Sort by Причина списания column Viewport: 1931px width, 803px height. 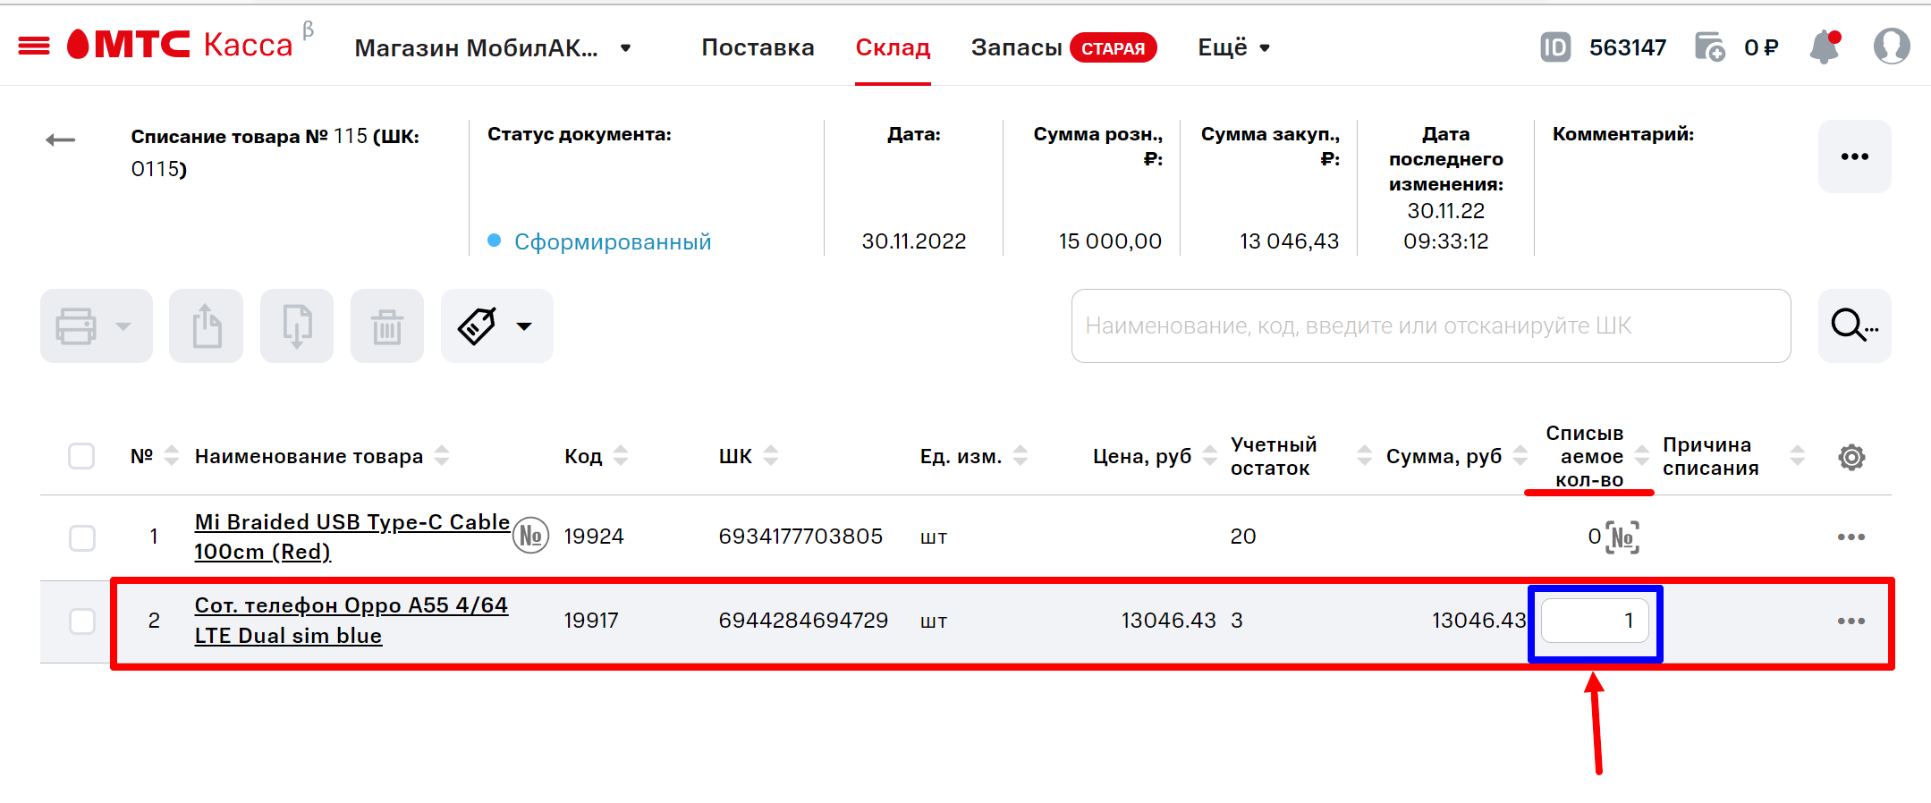coord(1798,456)
